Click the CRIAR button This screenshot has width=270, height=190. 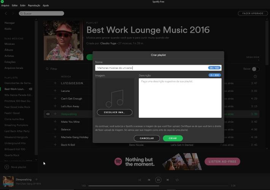pyautogui.click(x=173, y=138)
